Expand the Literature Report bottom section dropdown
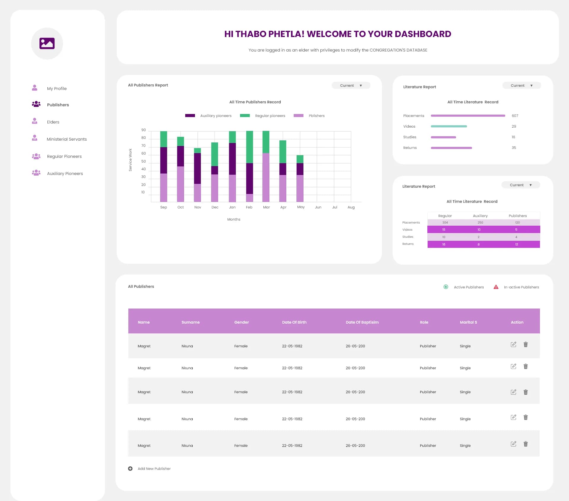The height and width of the screenshot is (501, 569). tap(521, 185)
